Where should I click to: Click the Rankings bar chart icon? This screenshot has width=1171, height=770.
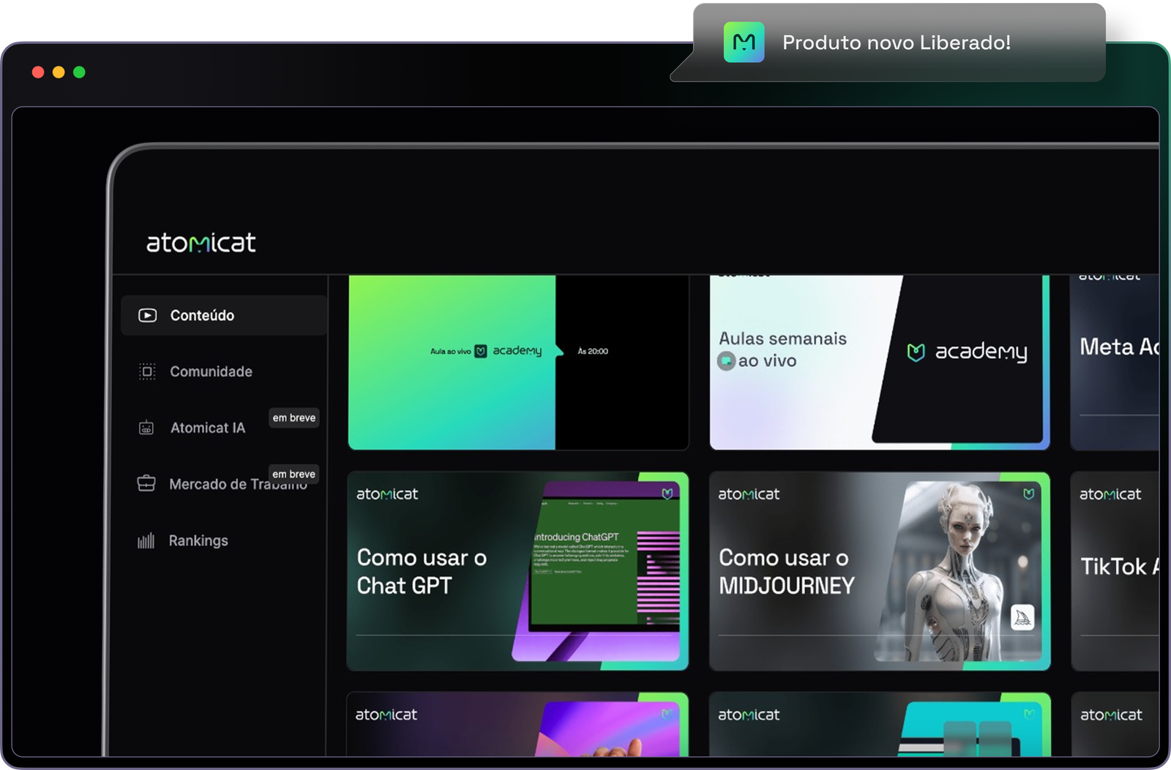click(x=146, y=541)
